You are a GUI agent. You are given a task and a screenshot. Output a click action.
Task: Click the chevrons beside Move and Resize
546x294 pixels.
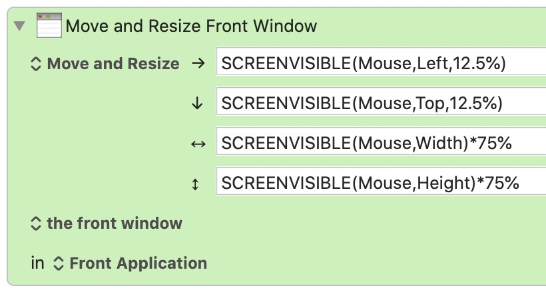pyautogui.click(x=36, y=64)
